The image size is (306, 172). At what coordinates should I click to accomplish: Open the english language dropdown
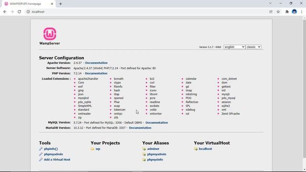pos(234,47)
